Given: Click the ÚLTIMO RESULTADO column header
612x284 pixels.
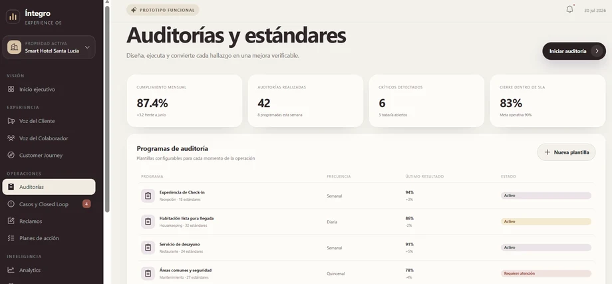Looking at the screenshot, I should pyautogui.click(x=424, y=177).
